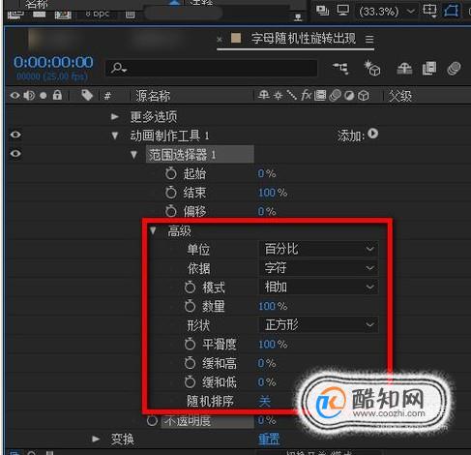Screen dimensions: 471x455
Task: Open the 形状 dropdown showing 正方形
Action: click(x=318, y=324)
